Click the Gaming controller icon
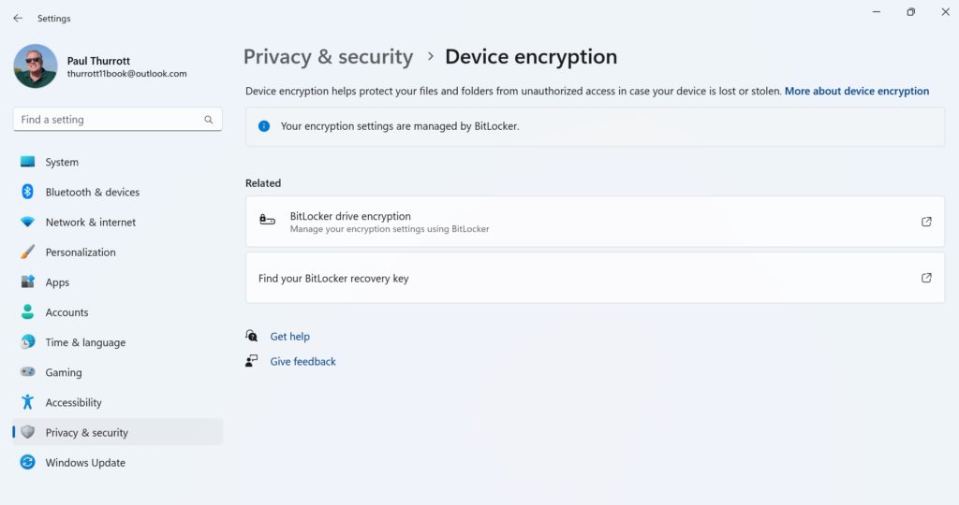The width and height of the screenshot is (959, 505). [27, 372]
